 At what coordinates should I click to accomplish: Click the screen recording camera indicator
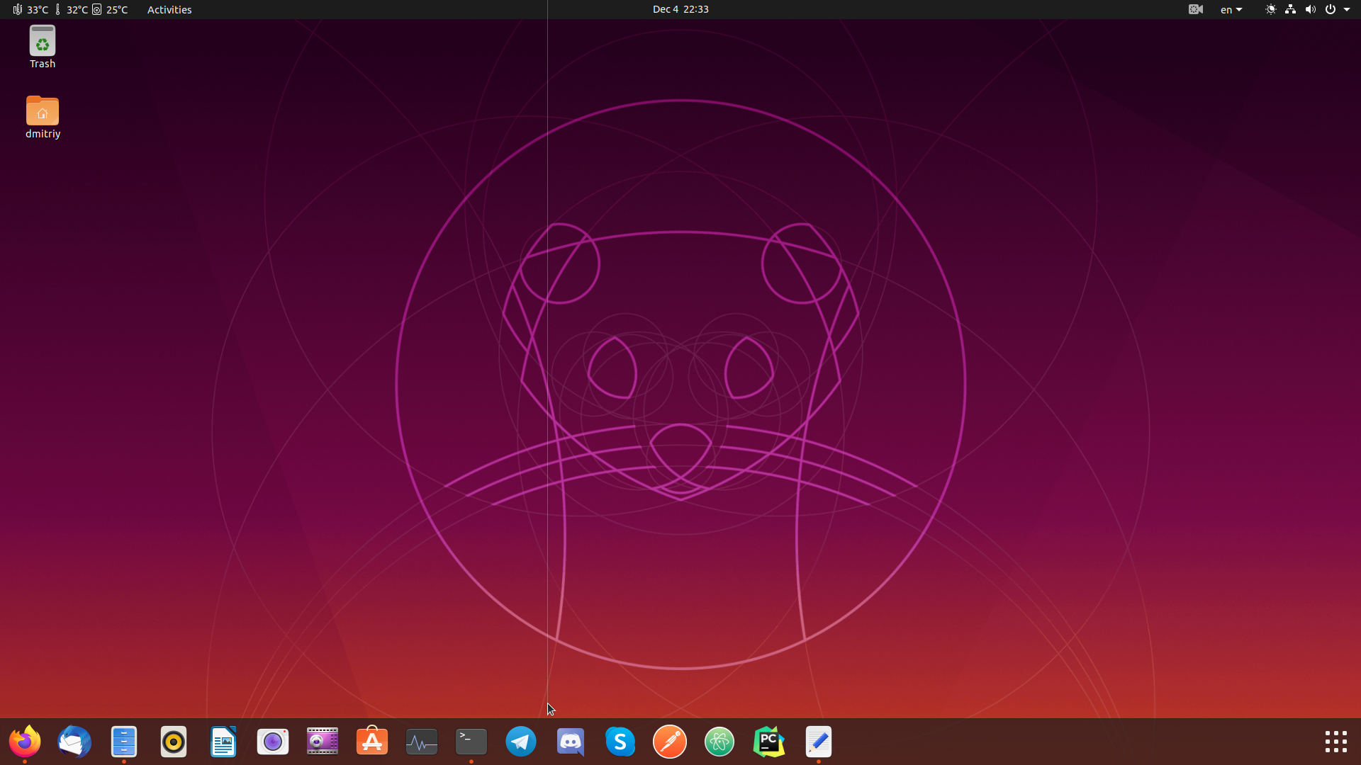pyautogui.click(x=1196, y=9)
